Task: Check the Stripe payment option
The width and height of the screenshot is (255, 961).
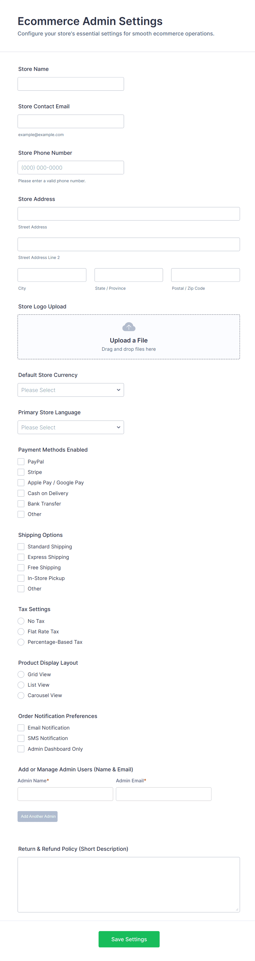Action: point(21,472)
